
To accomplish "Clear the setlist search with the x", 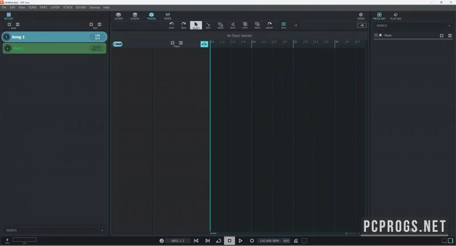I will [x=102, y=230].
